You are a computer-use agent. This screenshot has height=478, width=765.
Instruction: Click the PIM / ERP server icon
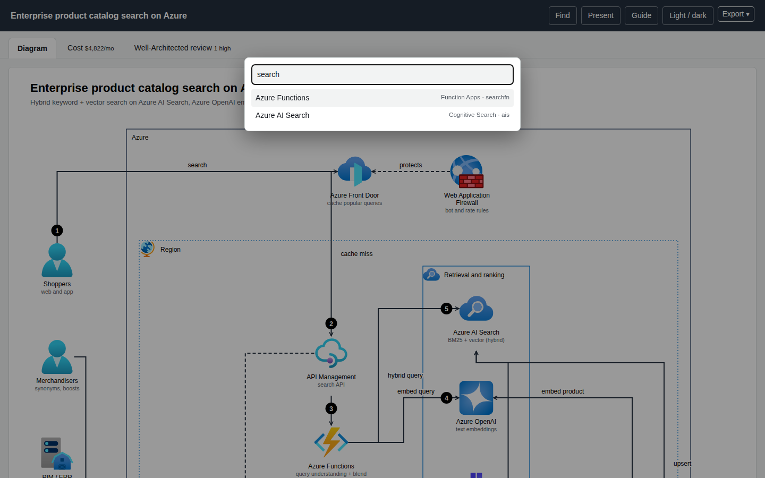click(x=57, y=454)
